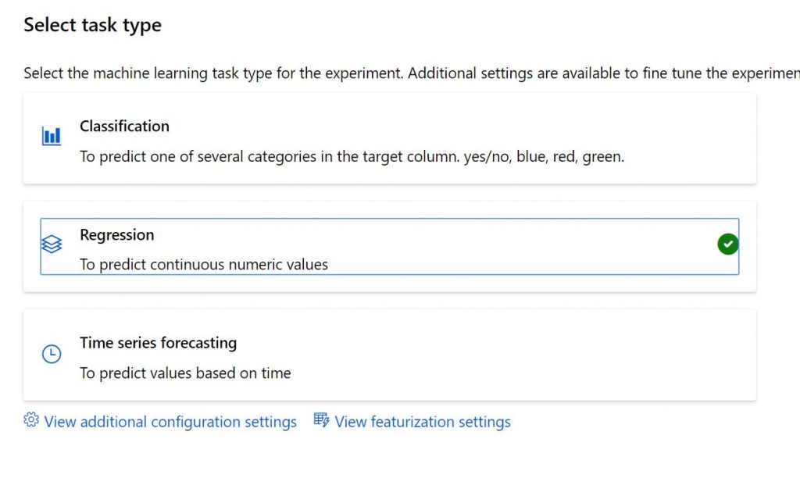Click 'To predict one of several categories' description
Screen dimensions: 800x503
click(352, 156)
